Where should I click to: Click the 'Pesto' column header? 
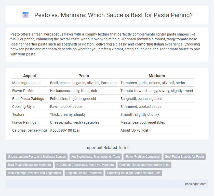tap(84, 76)
